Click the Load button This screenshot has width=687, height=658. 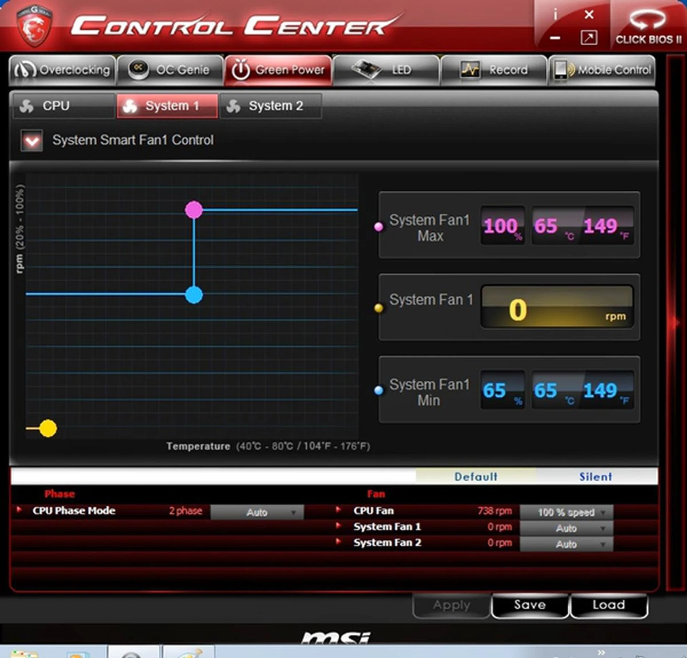[609, 605]
